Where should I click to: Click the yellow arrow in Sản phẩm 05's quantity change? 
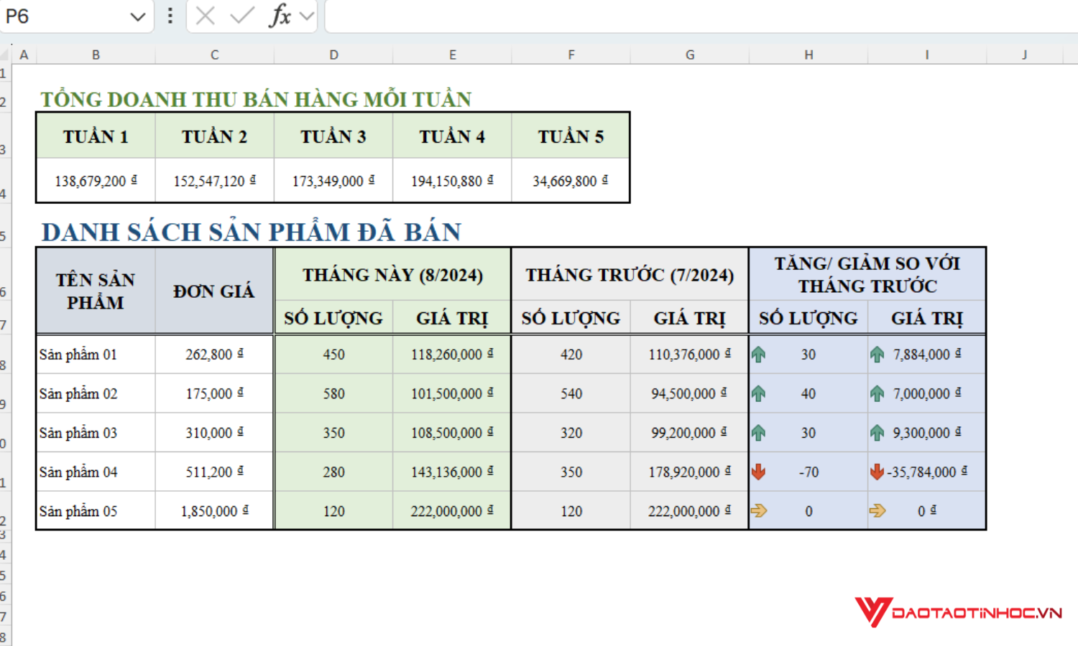[x=758, y=511]
